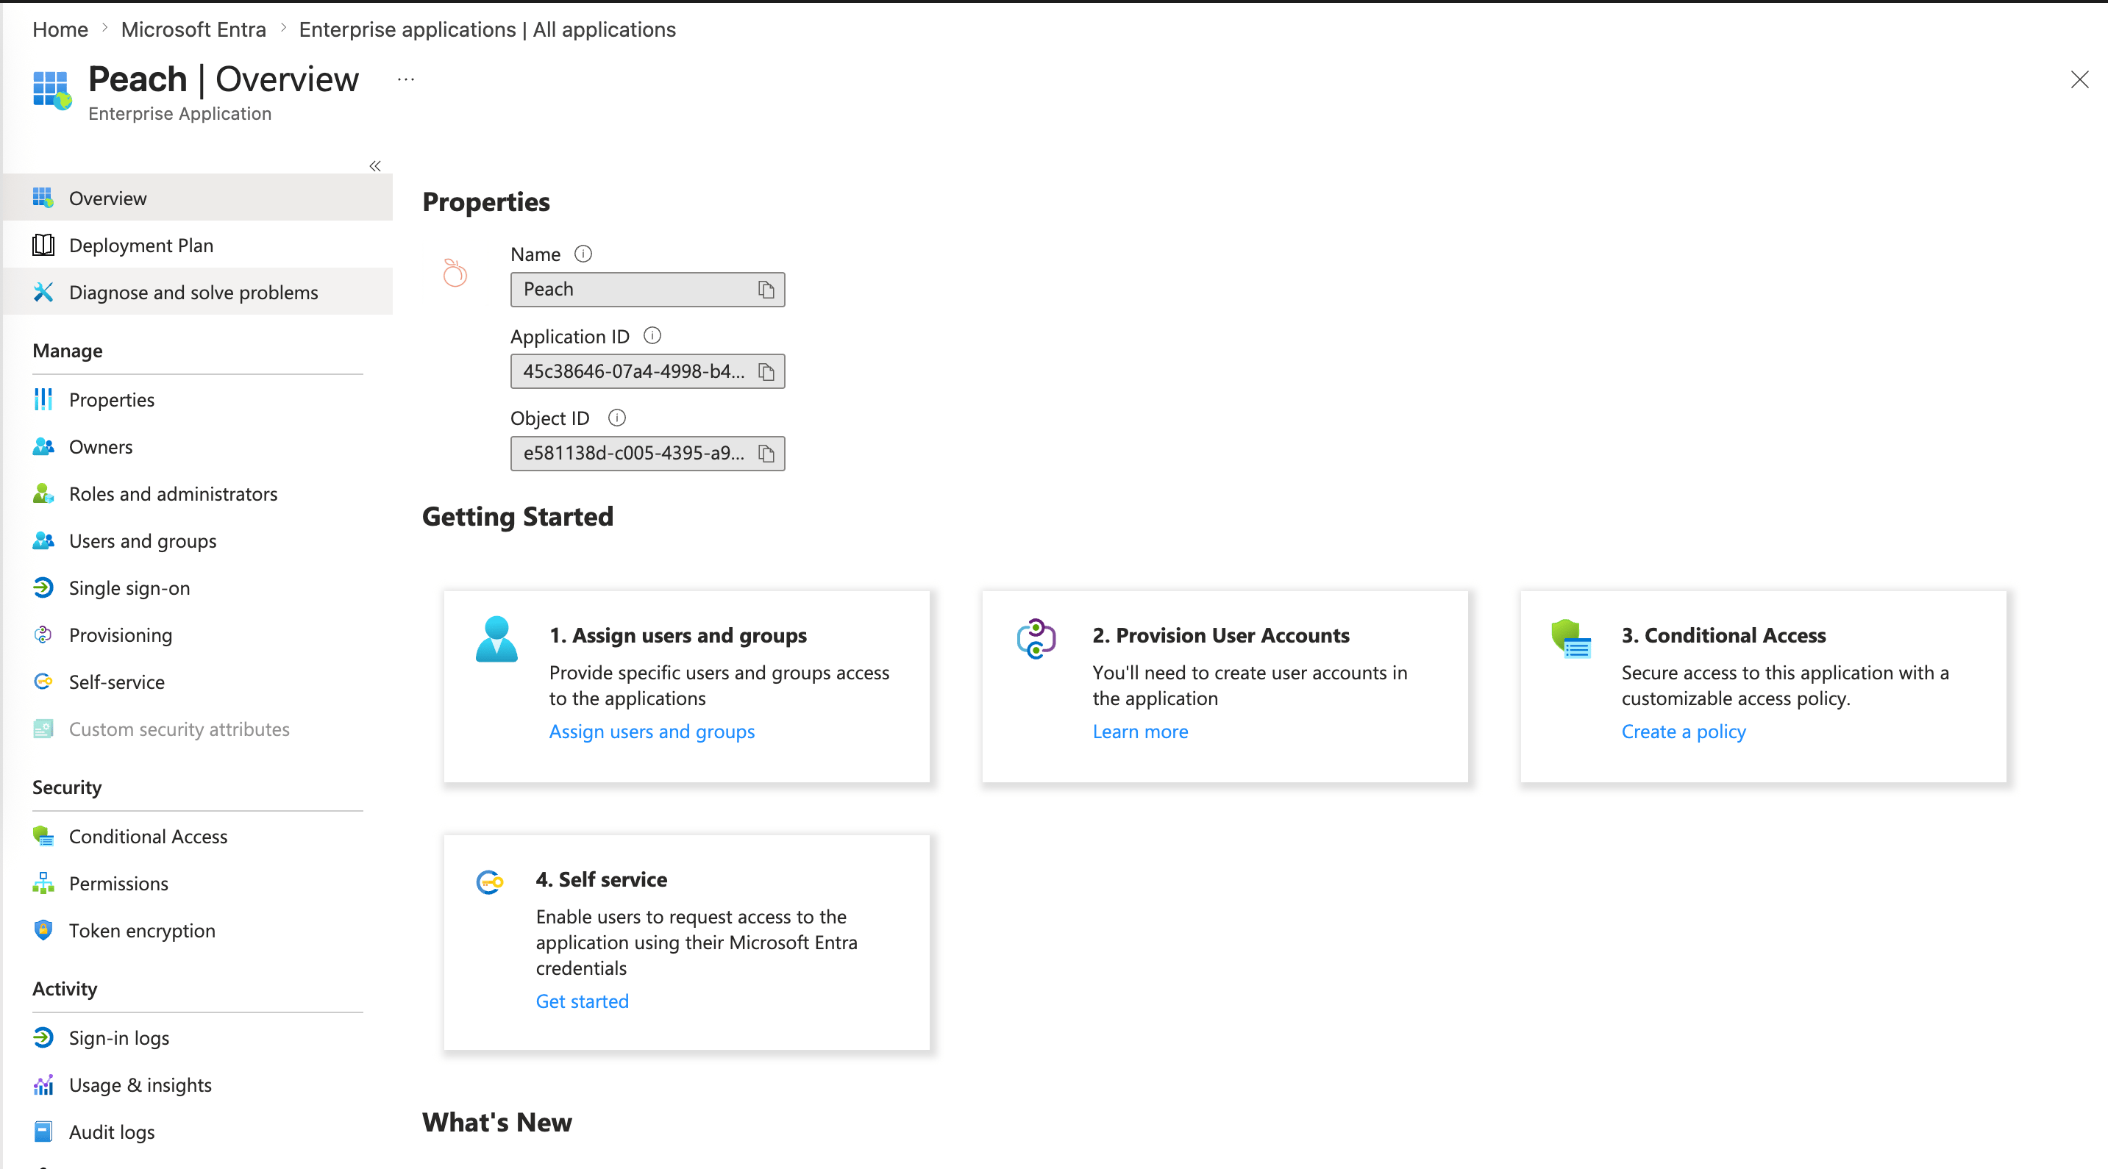Click the Sign-in logs icon
Viewport: 2108px width, 1169px height.
tap(43, 1037)
